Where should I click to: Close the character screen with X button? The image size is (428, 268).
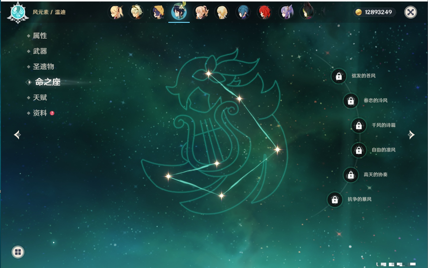click(411, 12)
